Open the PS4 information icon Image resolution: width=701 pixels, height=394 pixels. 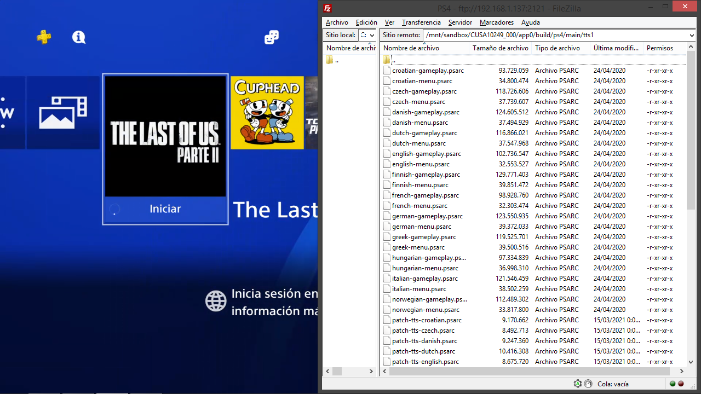(79, 37)
